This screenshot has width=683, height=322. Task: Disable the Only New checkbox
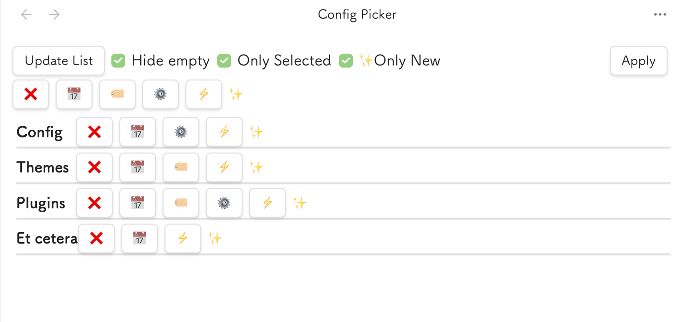(345, 61)
